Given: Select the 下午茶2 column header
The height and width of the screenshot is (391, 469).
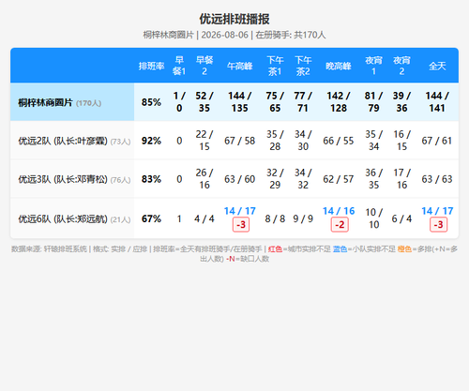Looking at the screenshot, I should click(x=303, y=66).
